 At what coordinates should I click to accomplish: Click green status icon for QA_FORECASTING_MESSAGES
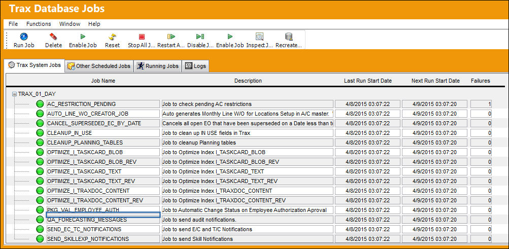coord(40,220)
